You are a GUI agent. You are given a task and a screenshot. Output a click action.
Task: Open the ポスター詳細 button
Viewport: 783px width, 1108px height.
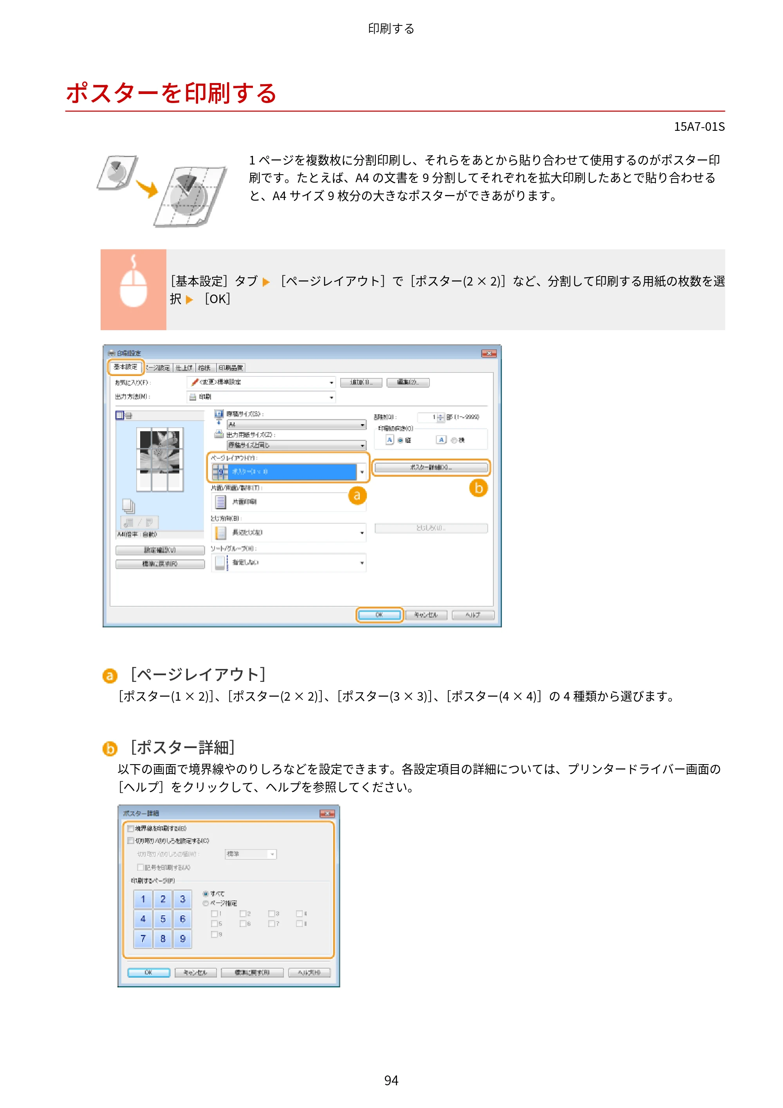click(x=431, y=467)
